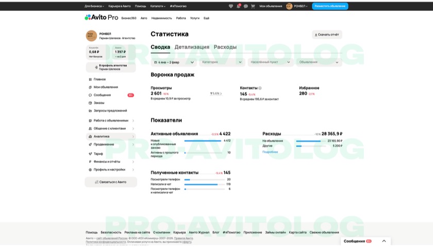Open the #яПомогаю link in top bar
The width and height of the screenshot is (433, 247).
tap(178, 6)
